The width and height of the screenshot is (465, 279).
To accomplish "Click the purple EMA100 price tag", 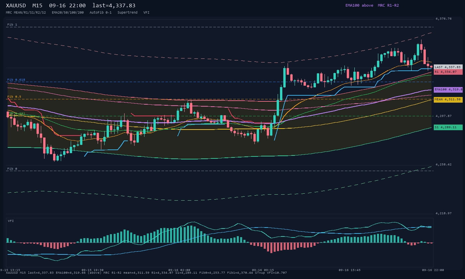I will 448,89.
